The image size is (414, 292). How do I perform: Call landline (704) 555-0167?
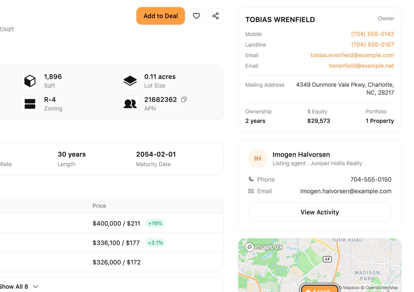pyautogui.click(x=372, y=45)
